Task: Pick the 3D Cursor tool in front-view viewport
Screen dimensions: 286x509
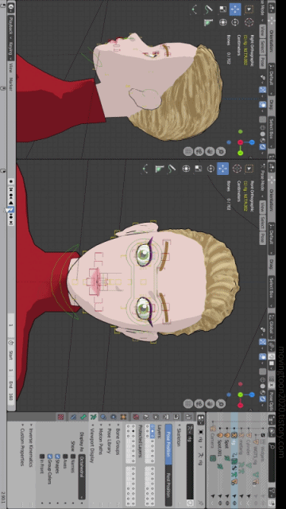Action: (237, 169)
